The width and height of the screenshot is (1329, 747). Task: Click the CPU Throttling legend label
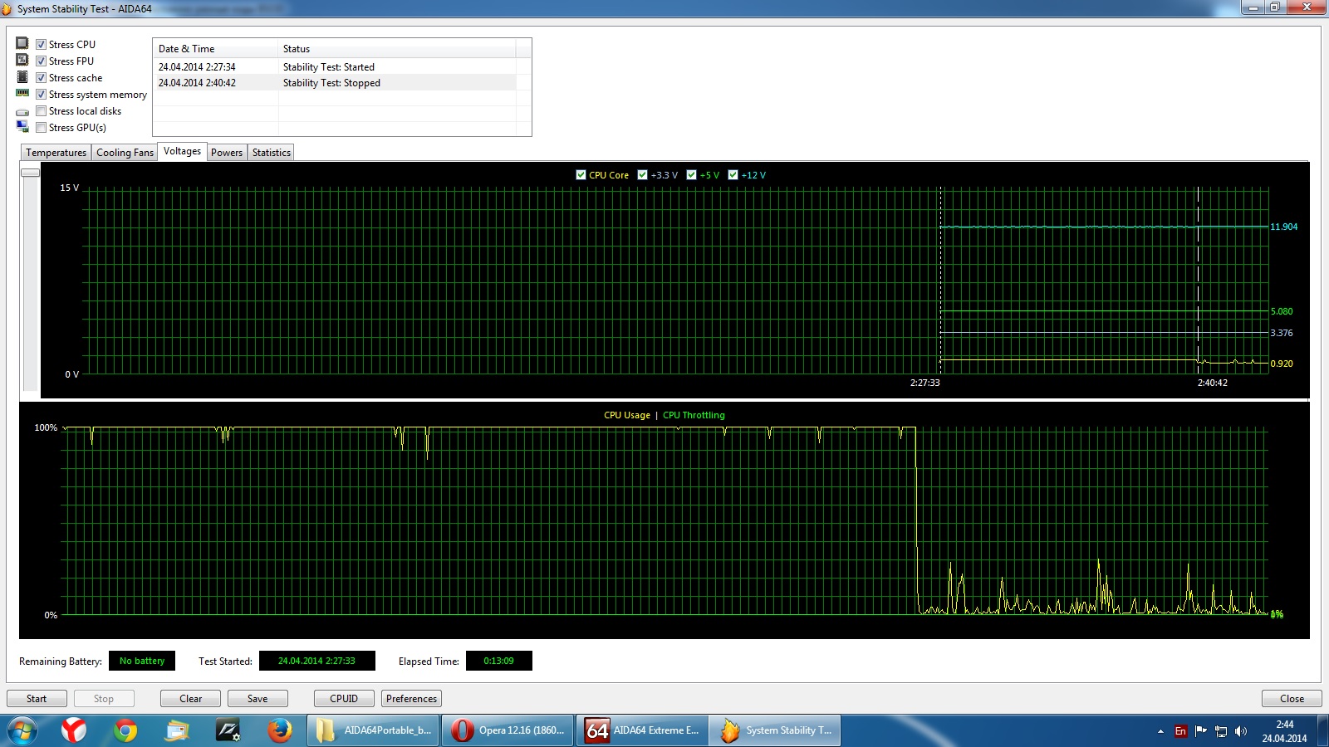[694, 415]
